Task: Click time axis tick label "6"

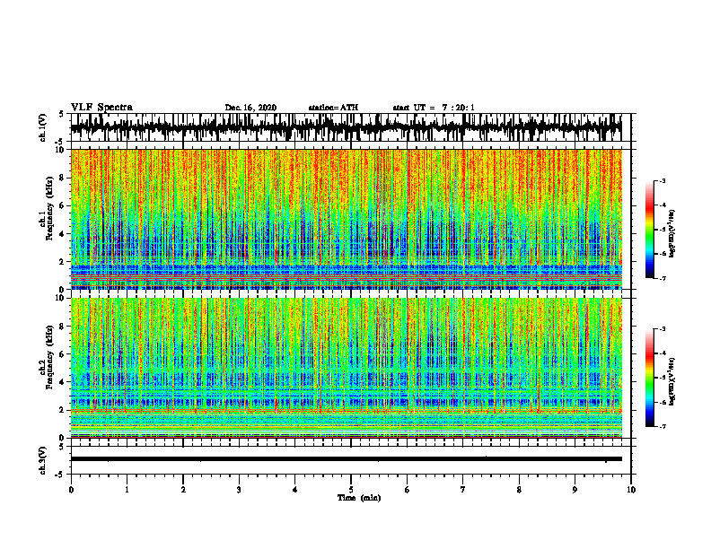Action: click(x=408, y=490)
